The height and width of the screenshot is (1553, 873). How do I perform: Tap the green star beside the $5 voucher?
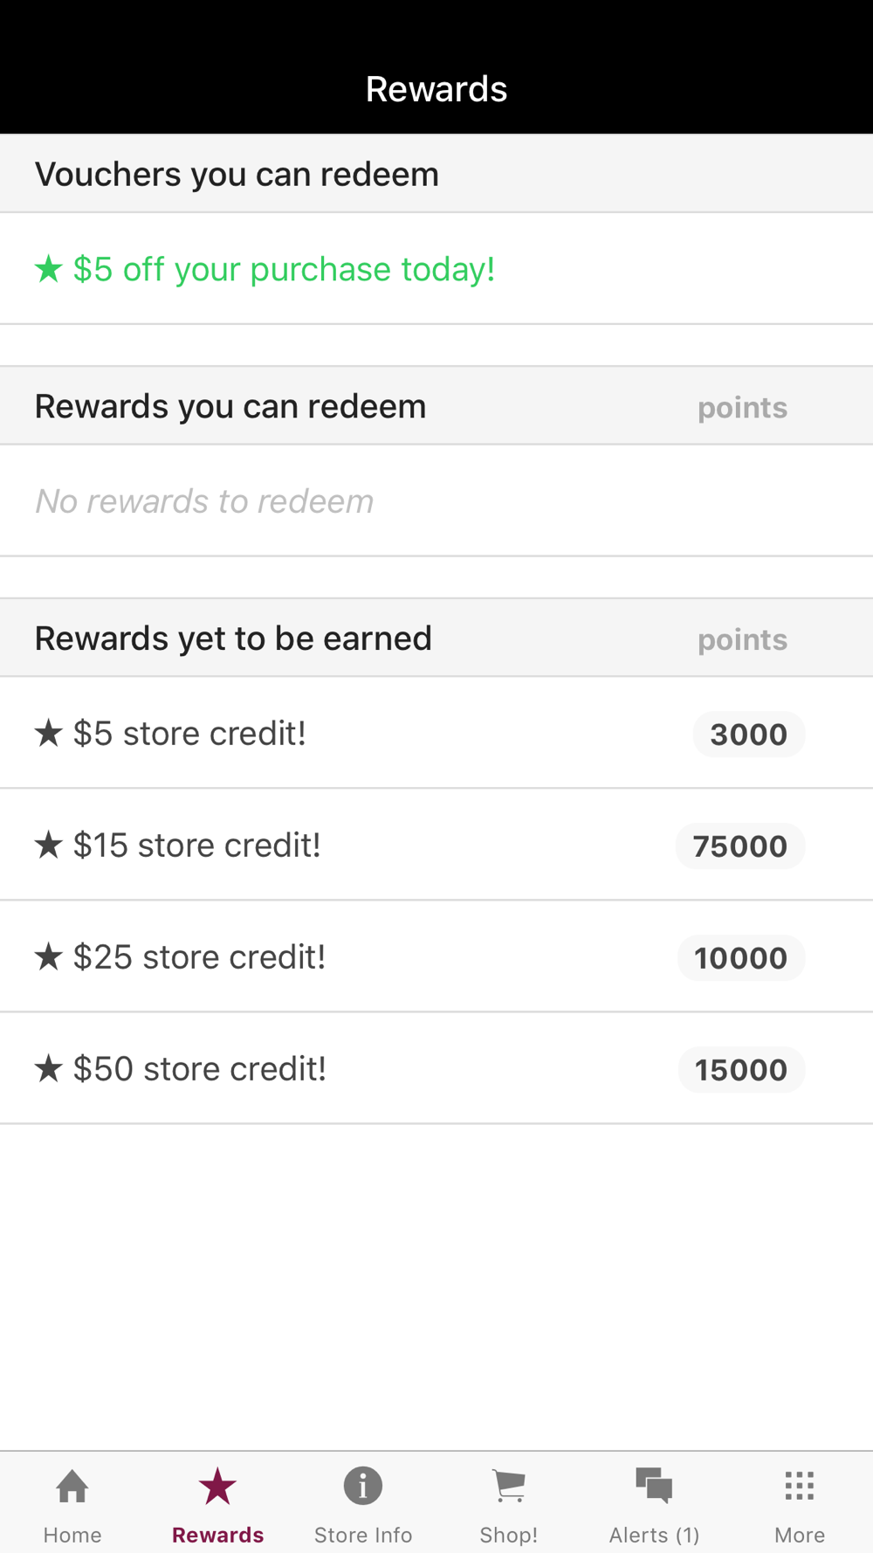pos(49,269)
